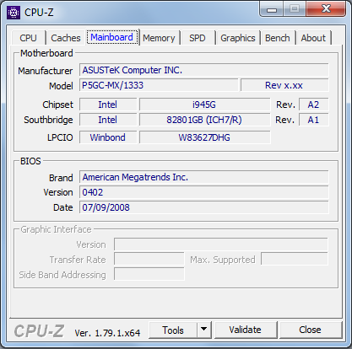Show the Graphics tab

point(238,38)
